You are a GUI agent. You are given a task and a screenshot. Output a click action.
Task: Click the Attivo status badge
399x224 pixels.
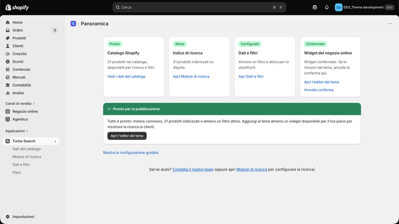(180, 44)
